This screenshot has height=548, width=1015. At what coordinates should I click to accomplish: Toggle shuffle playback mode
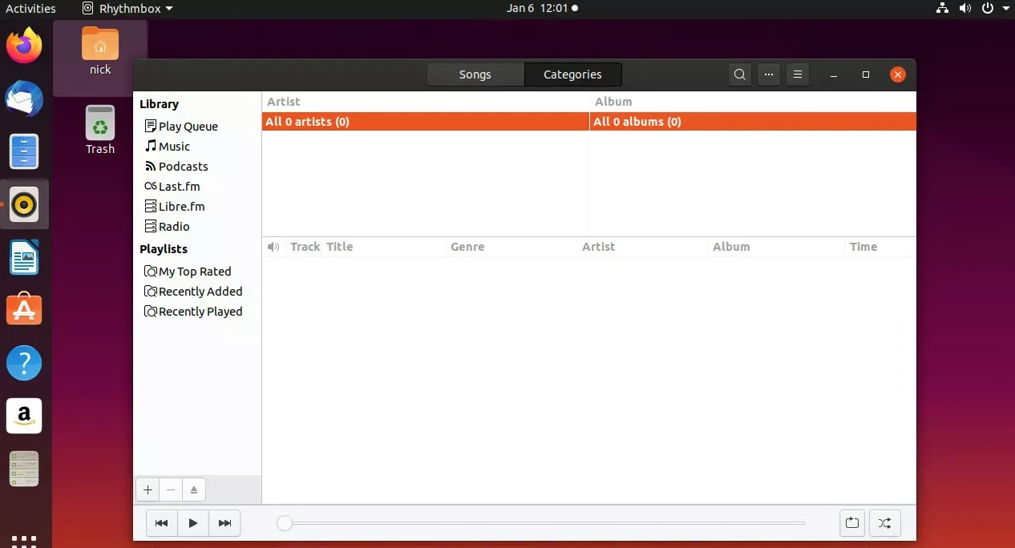[x=884, y=523]
